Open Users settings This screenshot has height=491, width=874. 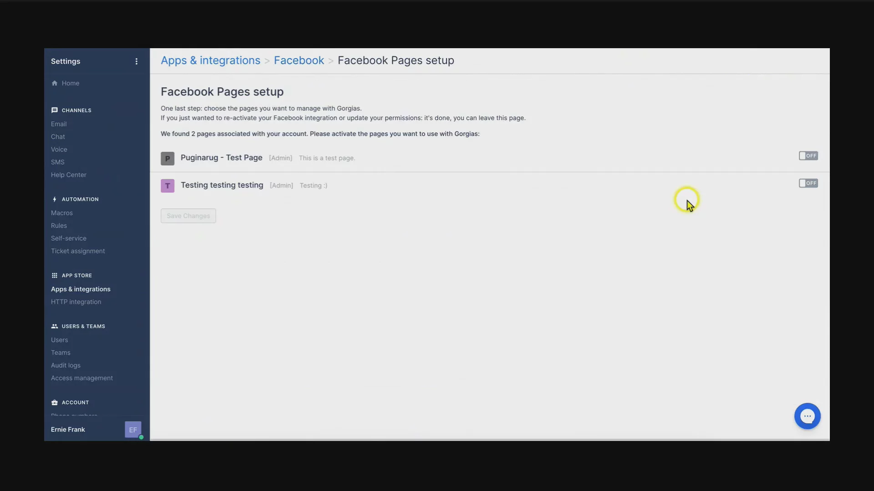tap(60, 340)
